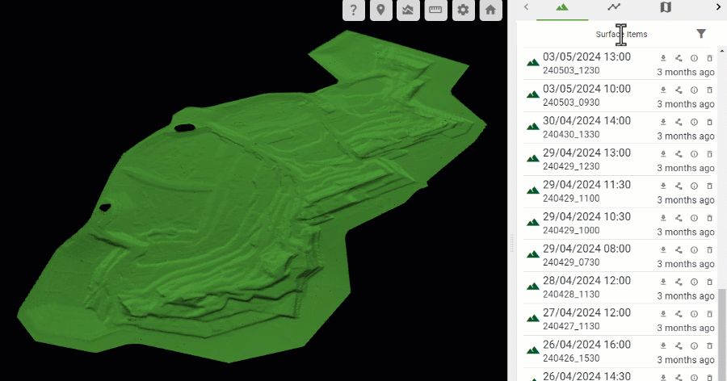
Task: Delete surface 240428_1130
Action: tap(709, 282)
